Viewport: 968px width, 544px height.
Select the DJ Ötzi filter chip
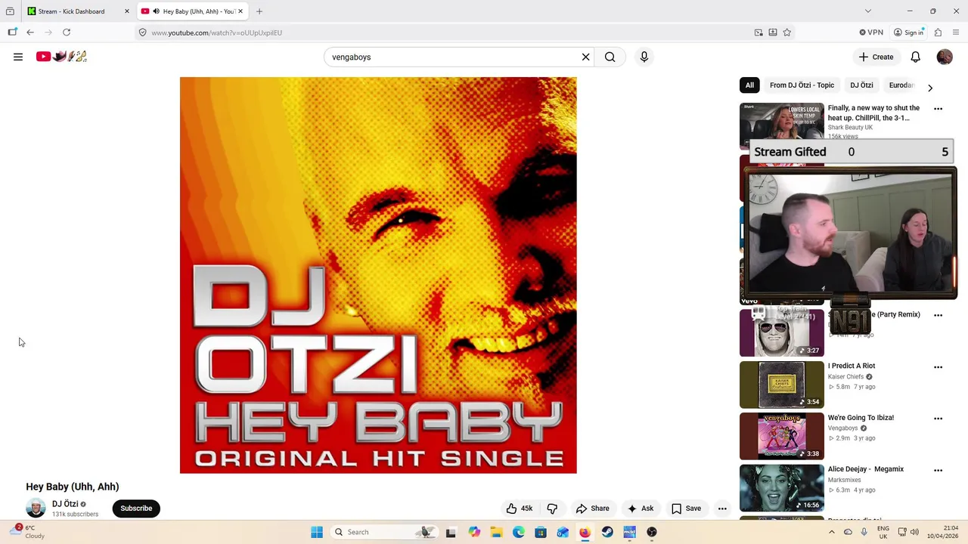pos(861,85)
